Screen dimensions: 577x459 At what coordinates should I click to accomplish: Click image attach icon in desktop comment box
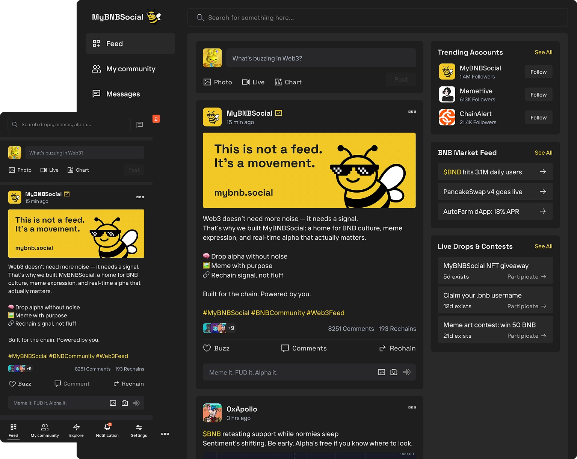point(382,372)
